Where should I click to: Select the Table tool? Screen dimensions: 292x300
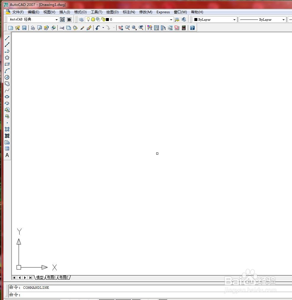click(x=7, y=149)
